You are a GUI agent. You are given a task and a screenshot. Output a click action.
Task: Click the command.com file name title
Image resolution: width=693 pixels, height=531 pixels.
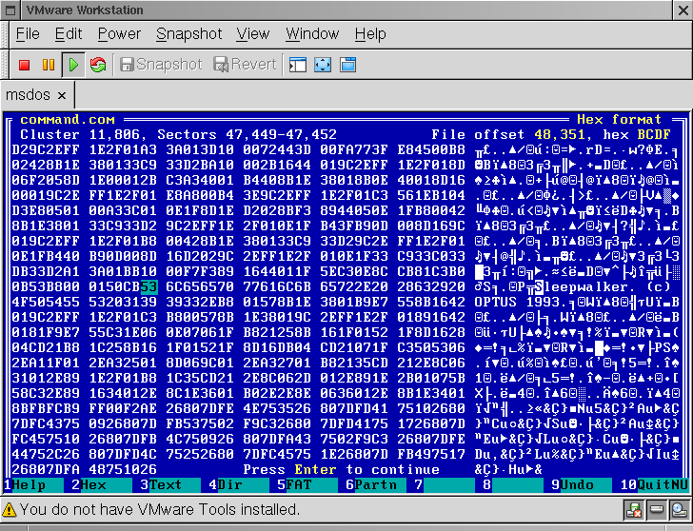pyautogui.click(x=68, y=120)
